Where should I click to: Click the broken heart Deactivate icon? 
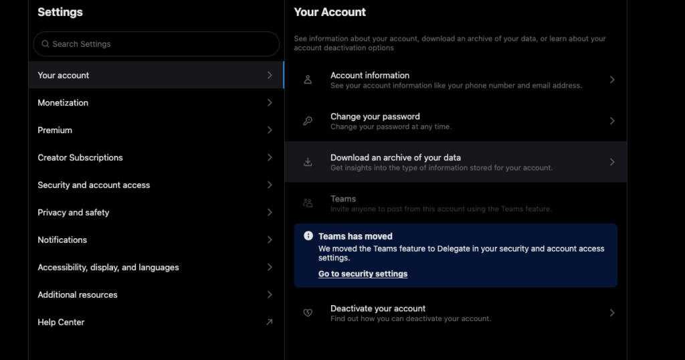click(x=308, y=312)
